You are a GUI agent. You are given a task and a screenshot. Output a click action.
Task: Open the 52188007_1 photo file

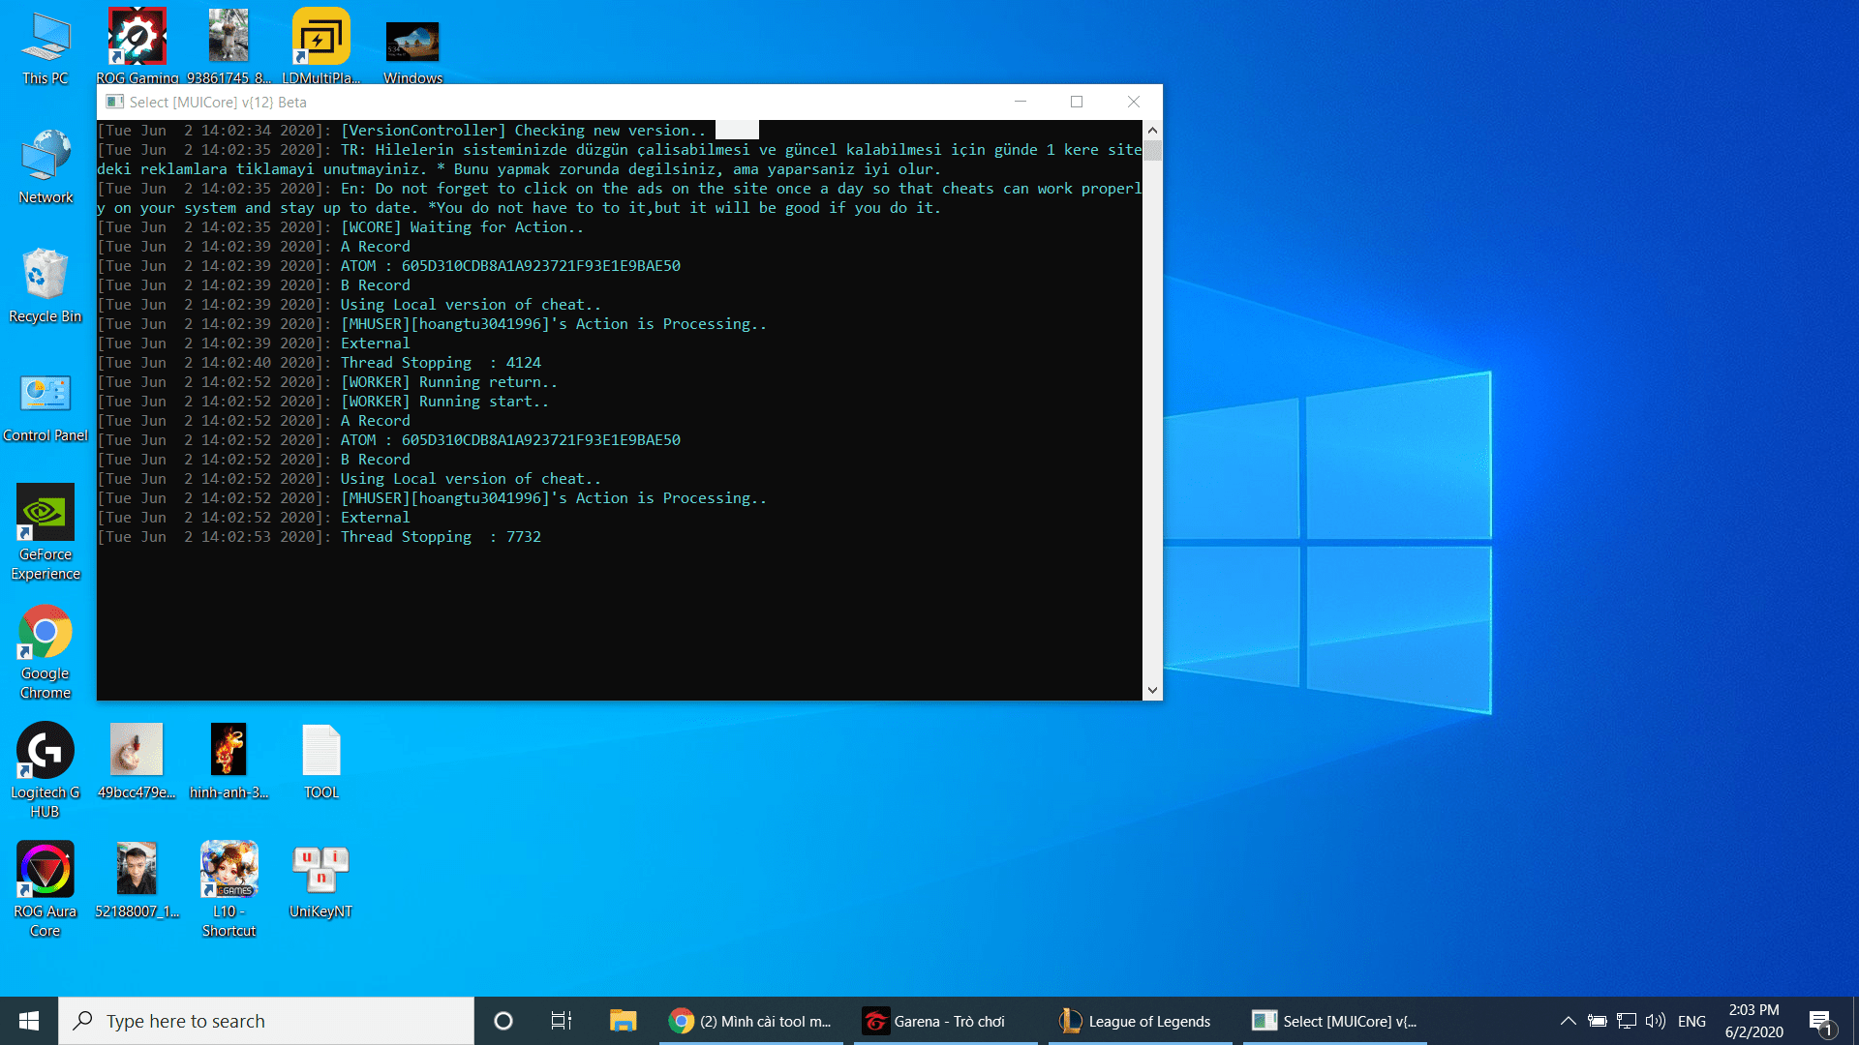pos(137,881)
